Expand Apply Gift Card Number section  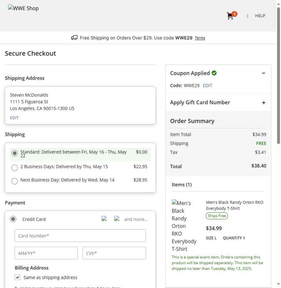(263, 103)
